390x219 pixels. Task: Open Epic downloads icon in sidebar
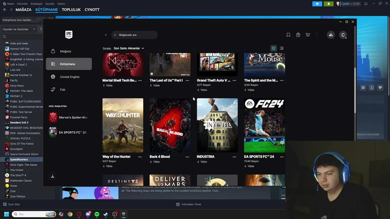pyautogui.click(x=52, y=176)
